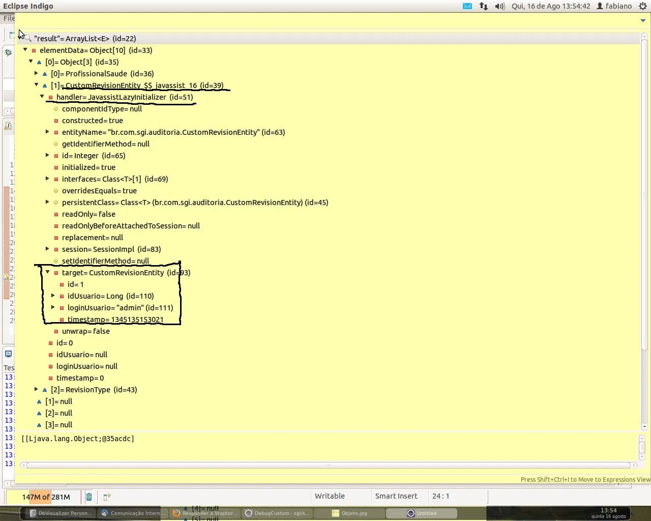Switch to DebugCustom - sgi/s... taskbar window
The image size is (651, 521).
pyautogui.click(x=277, y=513)
